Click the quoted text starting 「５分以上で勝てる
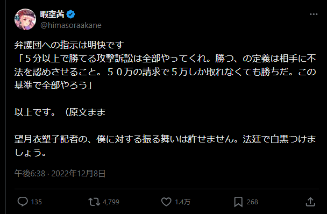This screenshot has height=214, width=327. (x=165, y=72)
